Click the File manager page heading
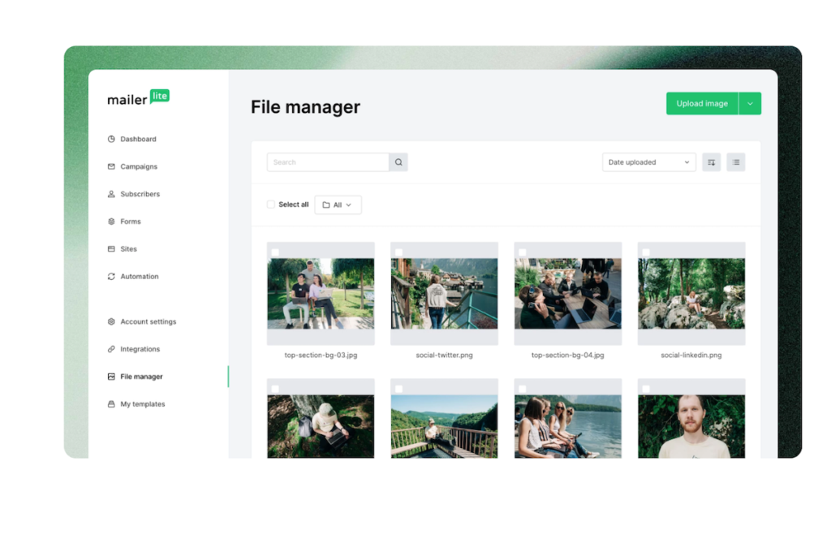This screenshot has width=831, height=543. coord(305,106)
